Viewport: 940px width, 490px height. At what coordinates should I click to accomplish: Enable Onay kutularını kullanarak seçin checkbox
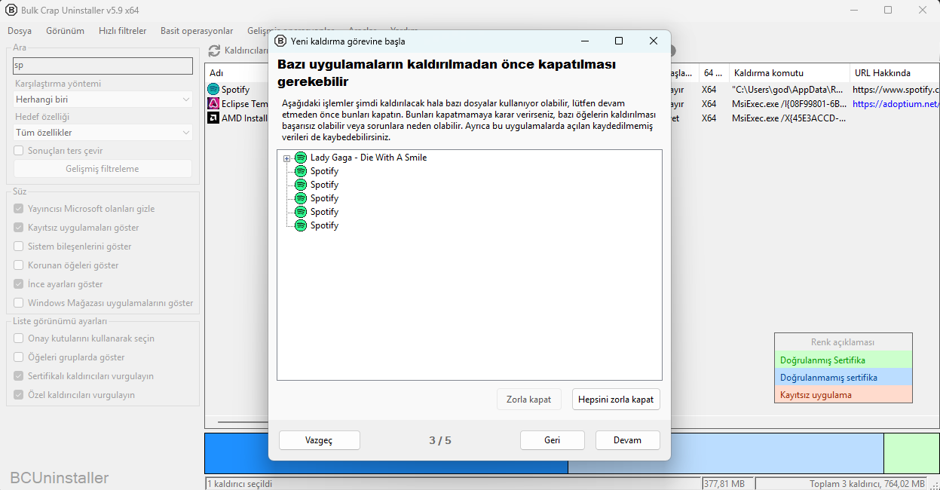pos(20,338)
